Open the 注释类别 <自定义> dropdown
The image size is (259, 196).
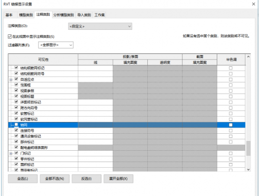pyautogui.click(x=100, y=26)
